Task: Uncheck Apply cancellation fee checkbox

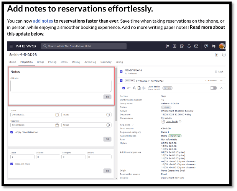Action: click(x=12, y=132)
